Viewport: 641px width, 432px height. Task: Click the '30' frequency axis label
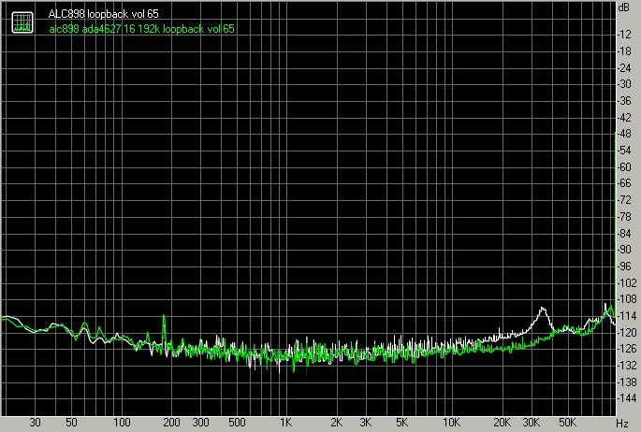36,423
